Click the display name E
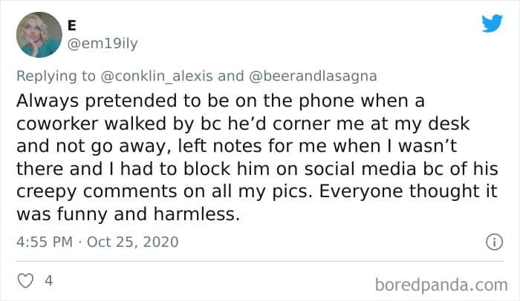This screenshot has width=520, height=301. (x=72, y=24)
